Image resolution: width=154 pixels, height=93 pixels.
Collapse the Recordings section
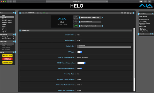tap(14, 34)
